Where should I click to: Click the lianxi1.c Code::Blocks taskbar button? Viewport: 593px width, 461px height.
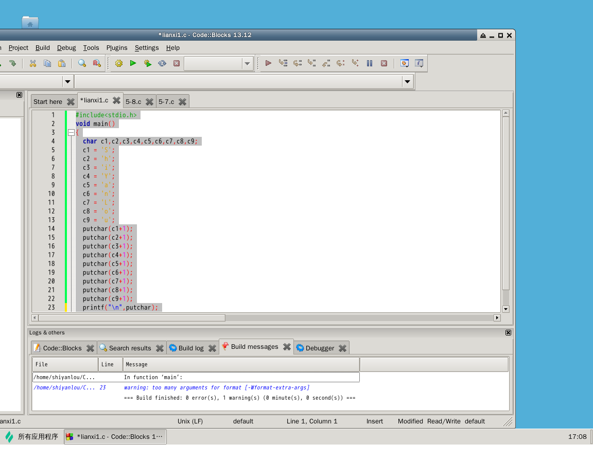pyautogui.click(x=115, y=437)
